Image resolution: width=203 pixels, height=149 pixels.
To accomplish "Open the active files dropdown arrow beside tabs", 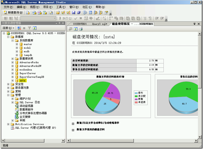I will 194,24.
